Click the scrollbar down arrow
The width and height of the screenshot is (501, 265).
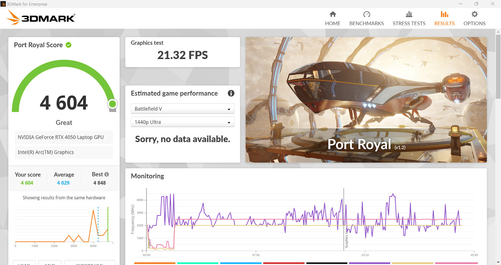pos(498,262)
